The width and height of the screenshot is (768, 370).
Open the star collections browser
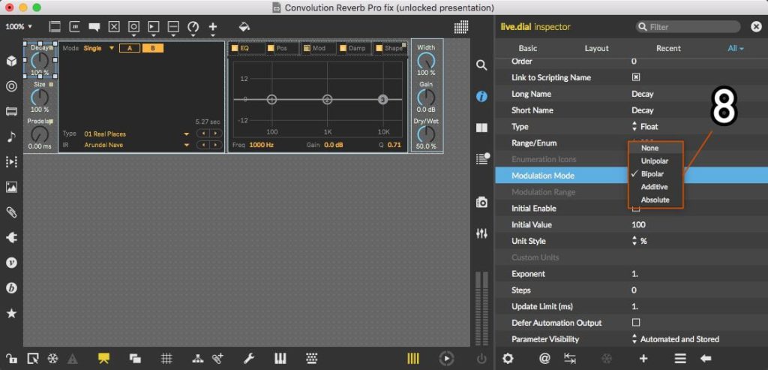11,314
